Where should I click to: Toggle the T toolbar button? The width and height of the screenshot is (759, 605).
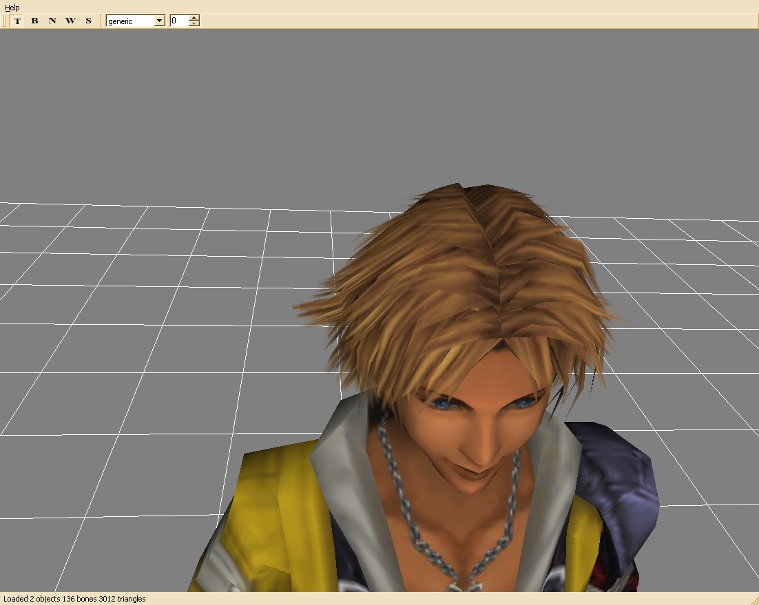pos(17,21)
